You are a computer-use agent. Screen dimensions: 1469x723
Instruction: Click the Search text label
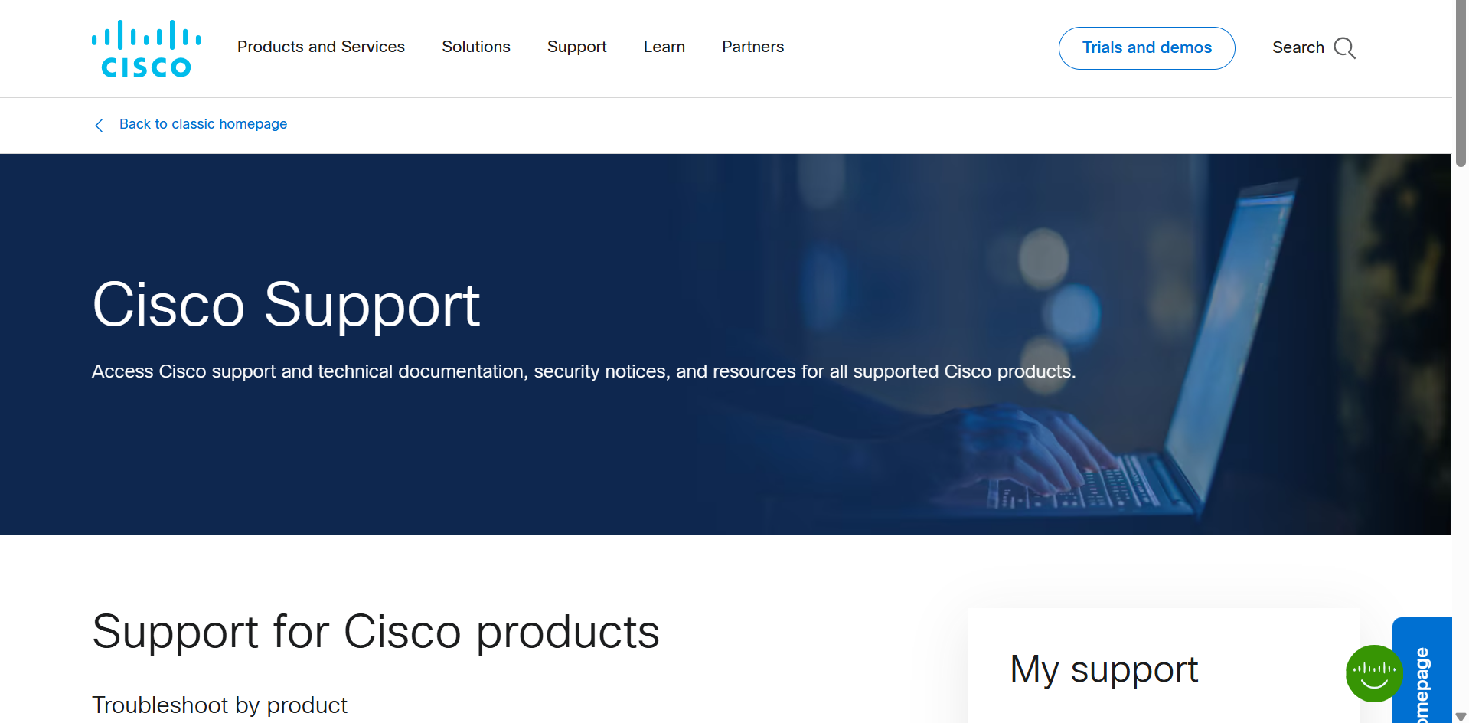coord(1298,47)
